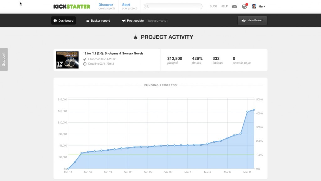Open the BLOG link
Image resolution: width=321 pixels, height=181 pixels.
[x=213, y=6]
